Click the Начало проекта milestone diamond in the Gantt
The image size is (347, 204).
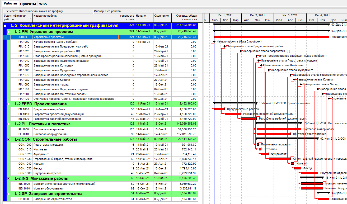214,42
